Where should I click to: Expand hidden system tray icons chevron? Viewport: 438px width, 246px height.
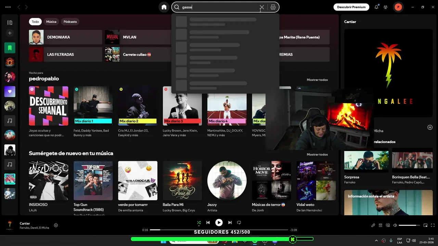[376, 241]
